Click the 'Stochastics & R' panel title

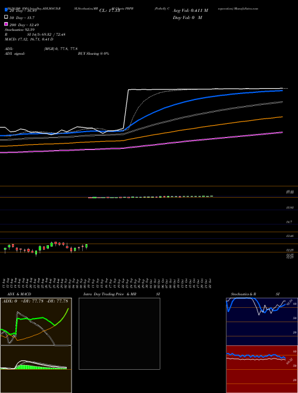244,294
